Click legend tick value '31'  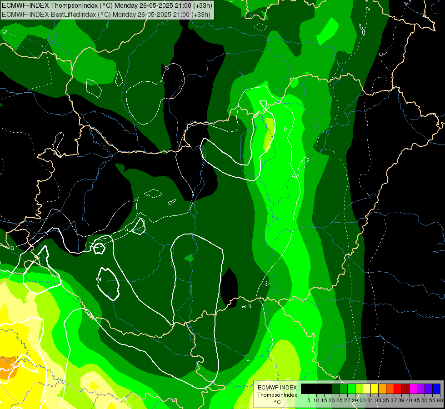[370, 400]
